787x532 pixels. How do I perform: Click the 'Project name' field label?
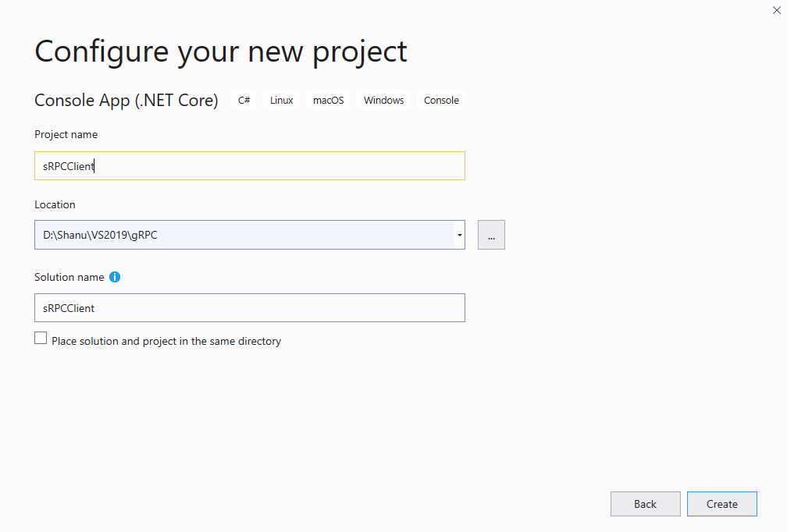tap(66, 134)
